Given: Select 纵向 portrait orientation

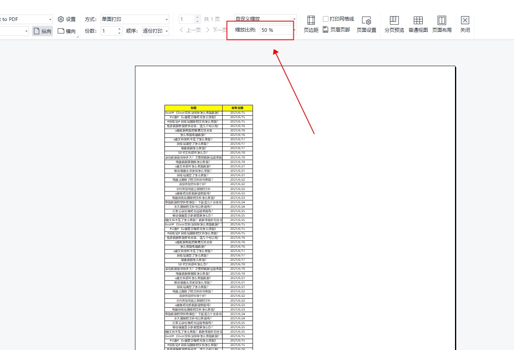Looking at the screenshot, I should pyautogui.click(x=42, y=31).
